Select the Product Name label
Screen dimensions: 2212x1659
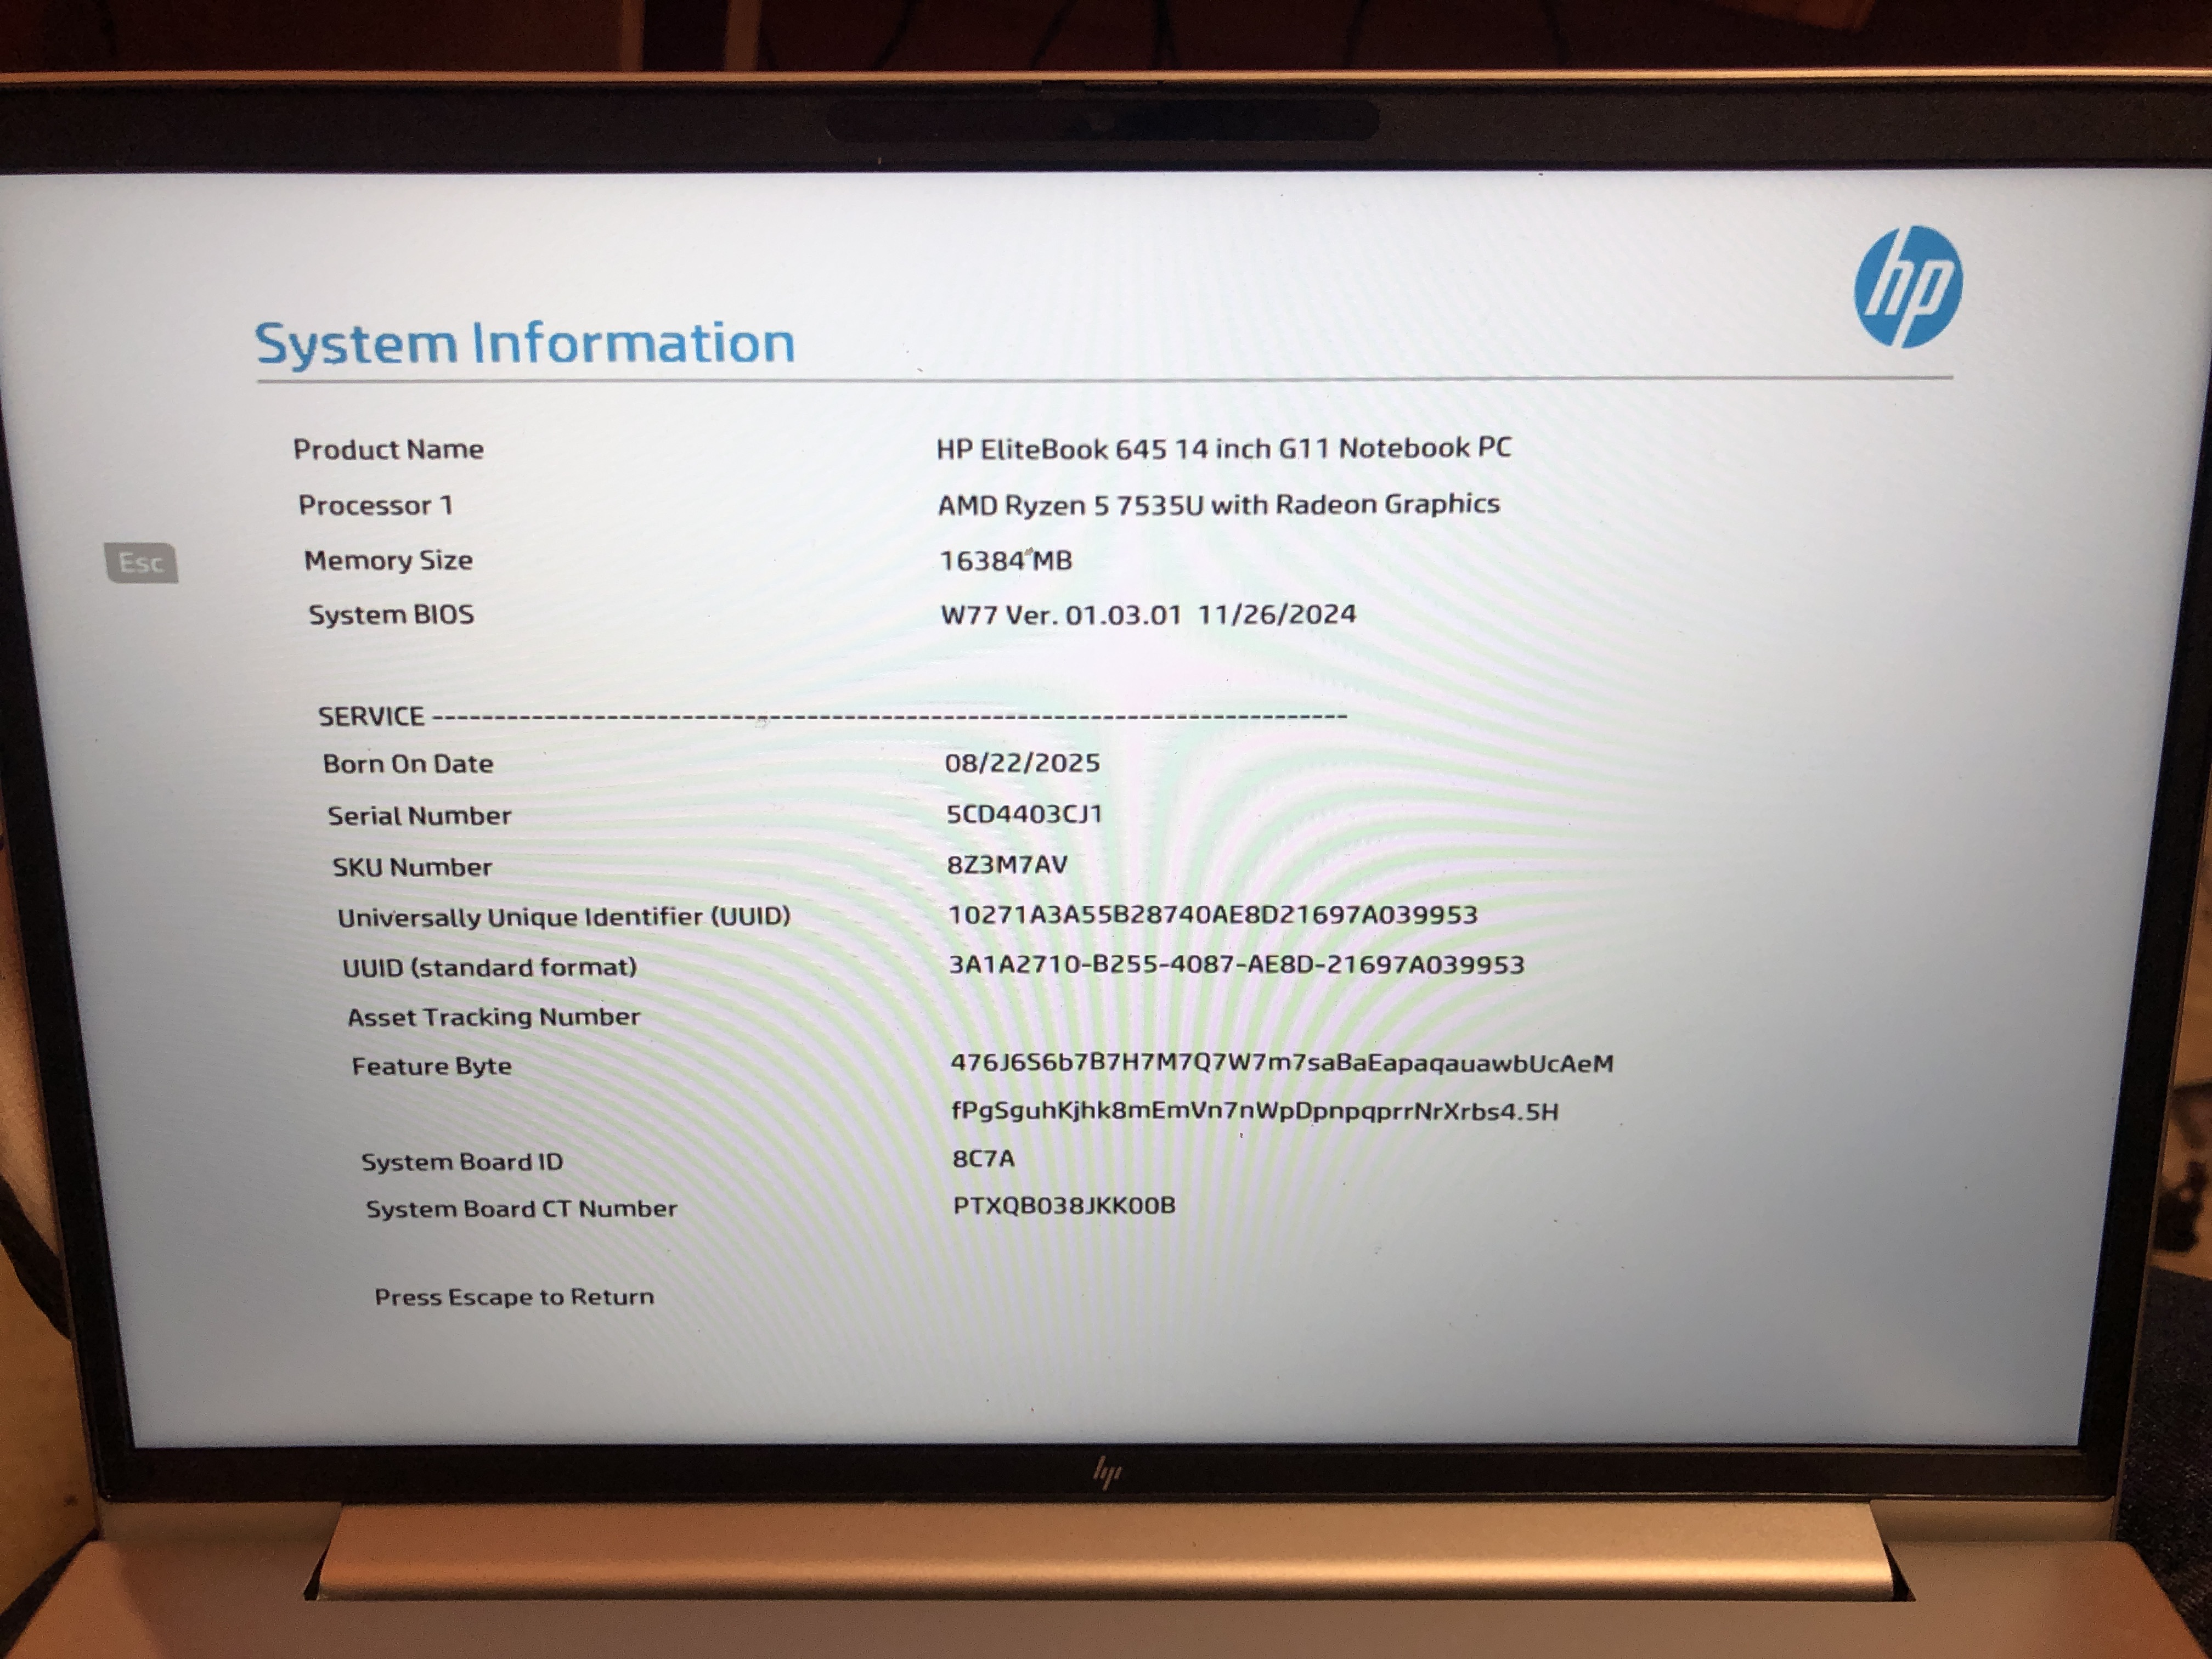(x=388, y=450)
